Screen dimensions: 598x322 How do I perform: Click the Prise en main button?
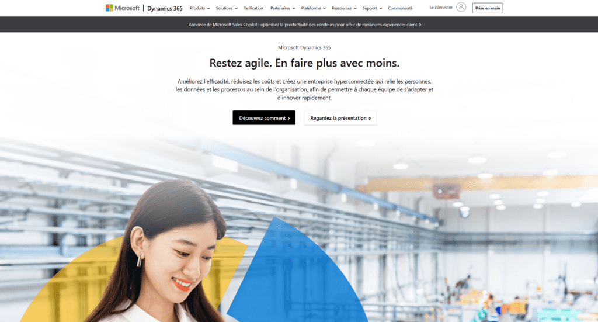488,8
